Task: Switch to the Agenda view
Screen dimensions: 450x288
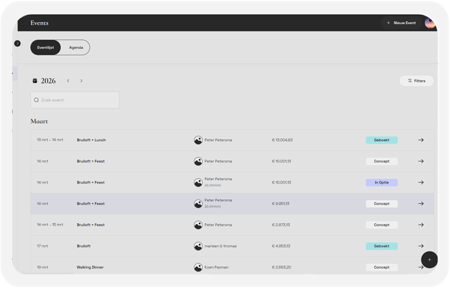Action: 76,47
